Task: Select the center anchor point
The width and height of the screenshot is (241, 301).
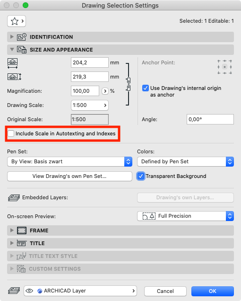Action: (224, 67)
